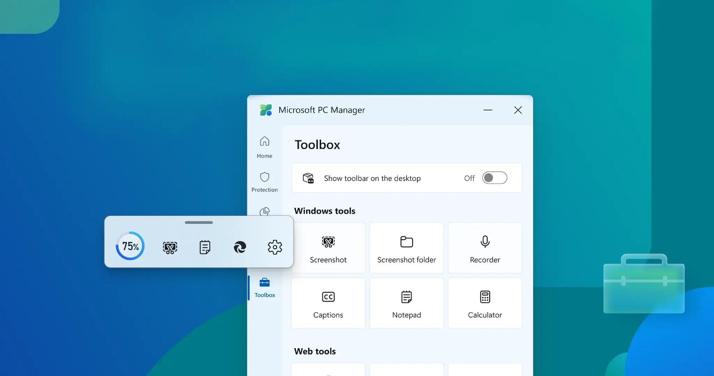
Task: Open the Calculator tool tile
Action: pyautogui.click(x=485, y=303)
